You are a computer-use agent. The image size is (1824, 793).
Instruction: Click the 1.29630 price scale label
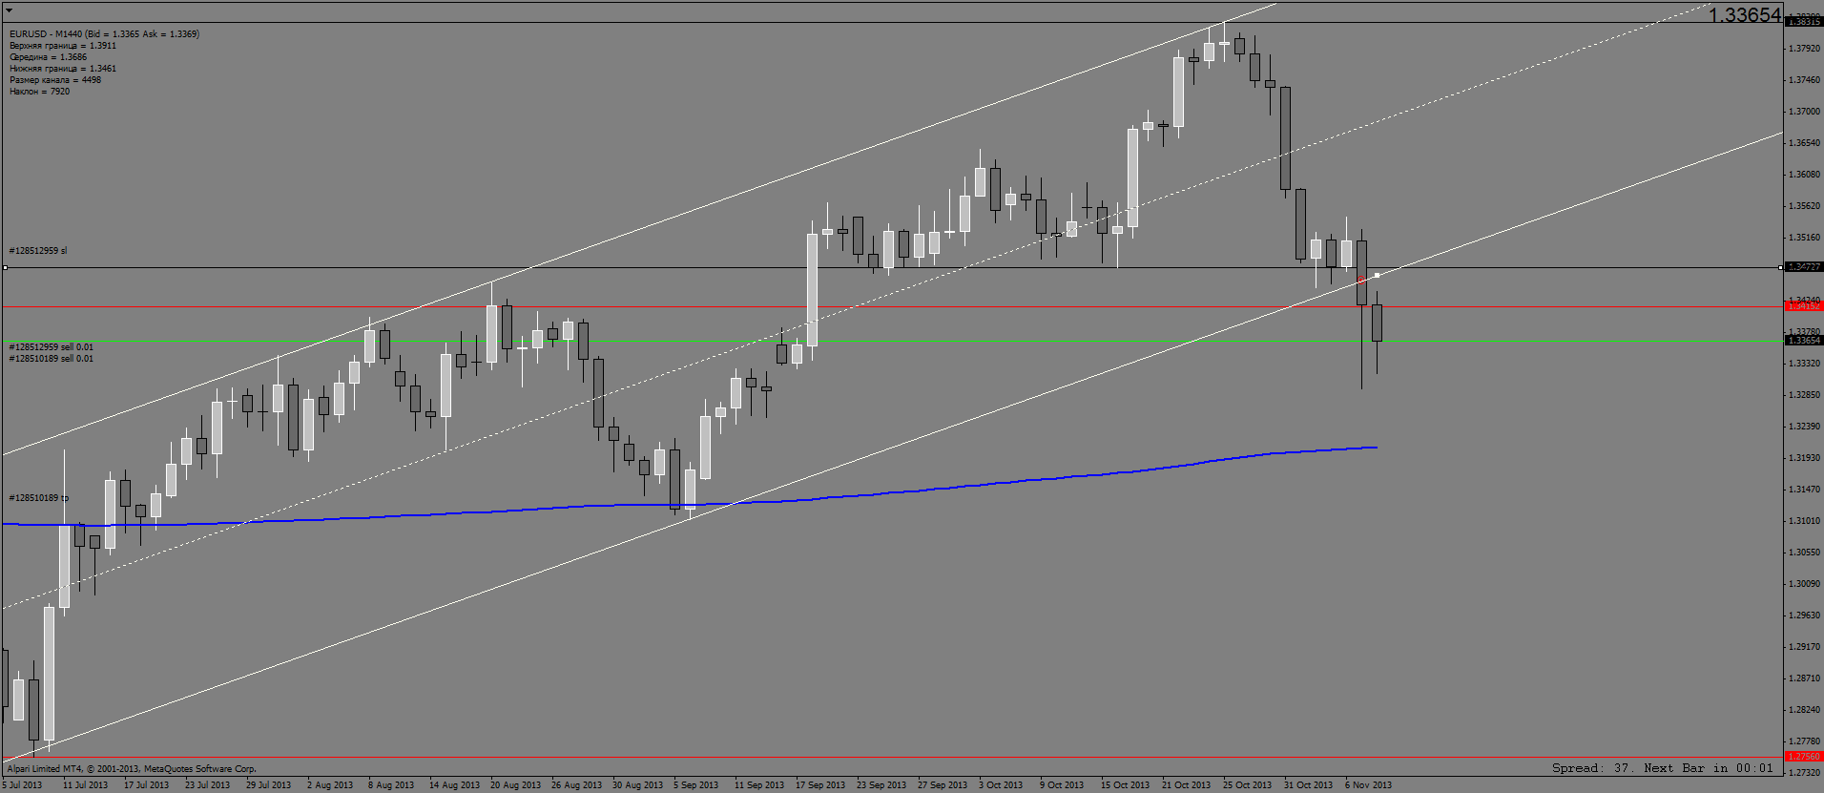(1803, 616)
